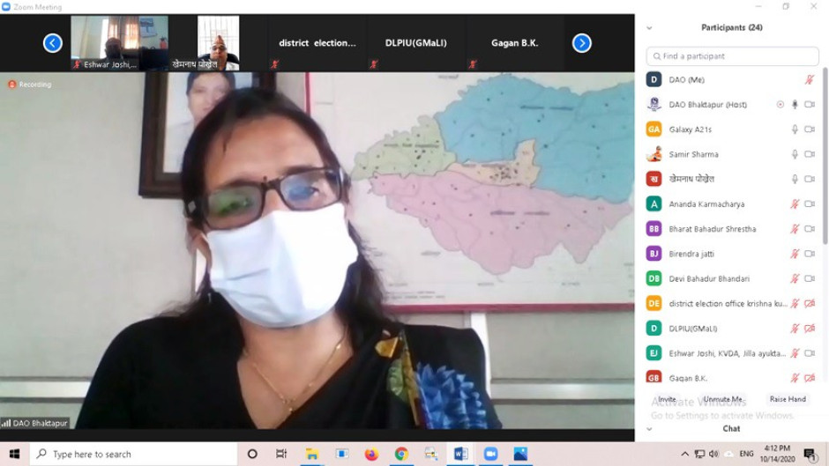Click the microphone icon for Samir Sharma

[x=795, y=154]
